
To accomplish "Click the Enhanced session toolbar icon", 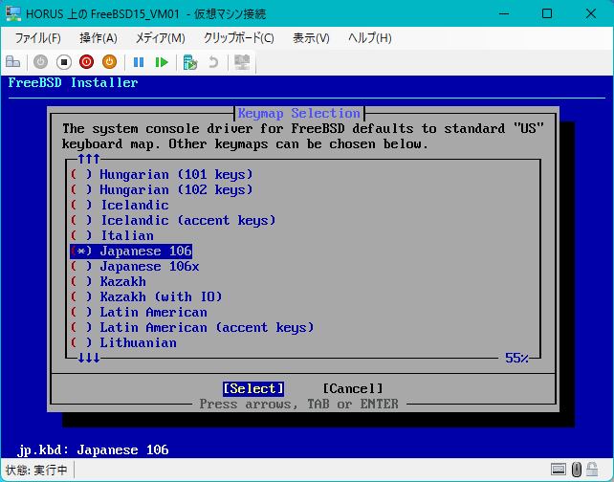I will coord(242,62).
